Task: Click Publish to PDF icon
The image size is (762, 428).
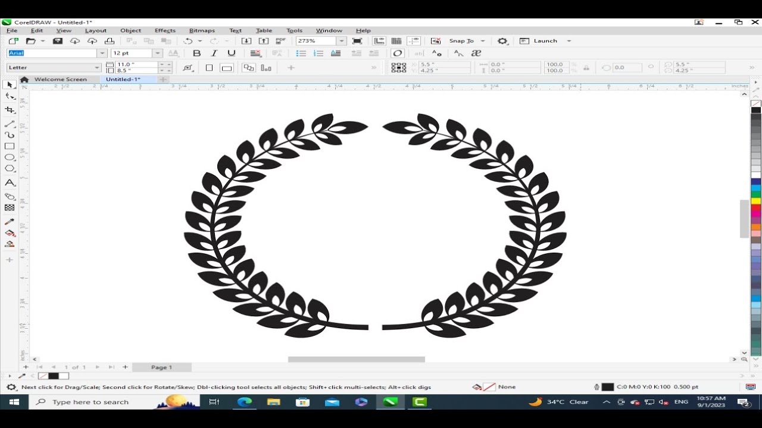Action: point(280,41)
